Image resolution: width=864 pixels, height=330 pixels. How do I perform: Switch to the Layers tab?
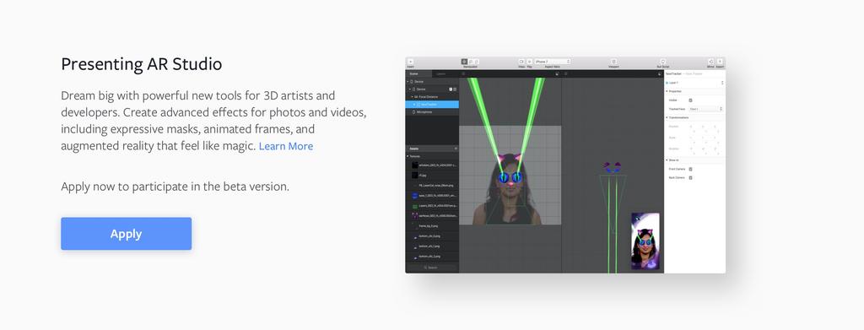coord(441,73)
